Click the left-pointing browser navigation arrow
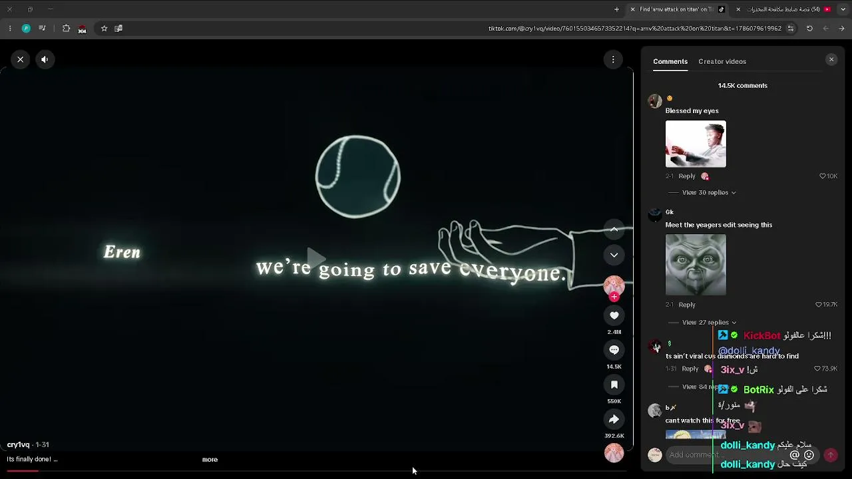The width and height of the screenshot is (852, 479). coord(826,29)
